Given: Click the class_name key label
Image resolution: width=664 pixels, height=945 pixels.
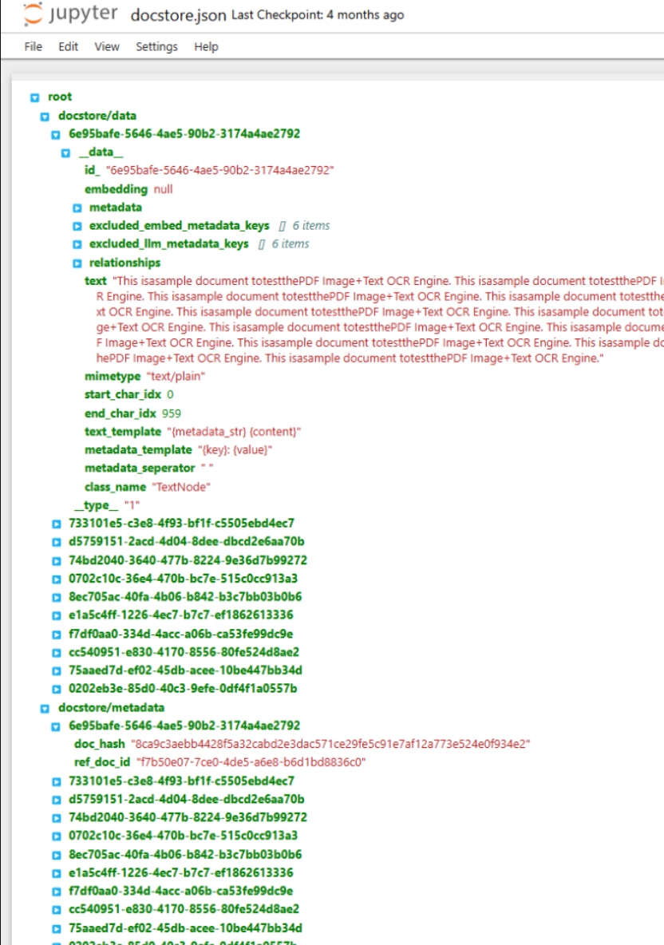Looking at the screenshot, I should coord(115,487).
